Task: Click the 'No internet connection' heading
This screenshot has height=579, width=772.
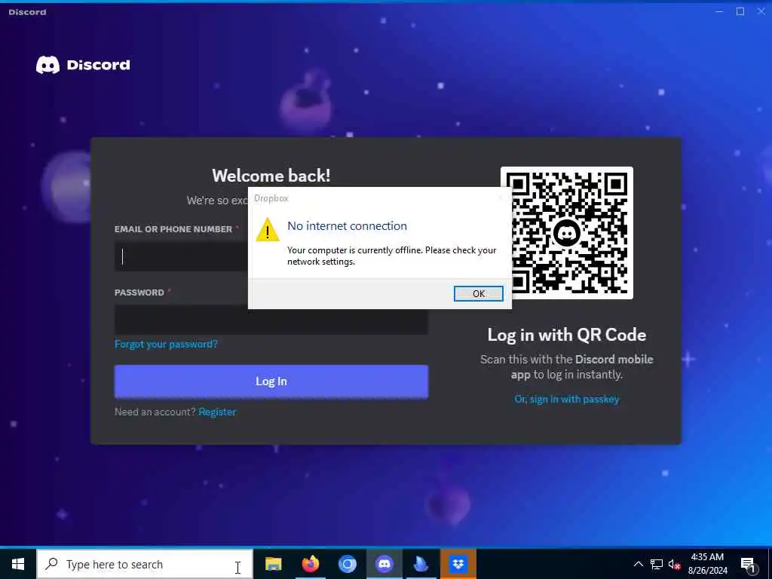Action: pos(347,226)
